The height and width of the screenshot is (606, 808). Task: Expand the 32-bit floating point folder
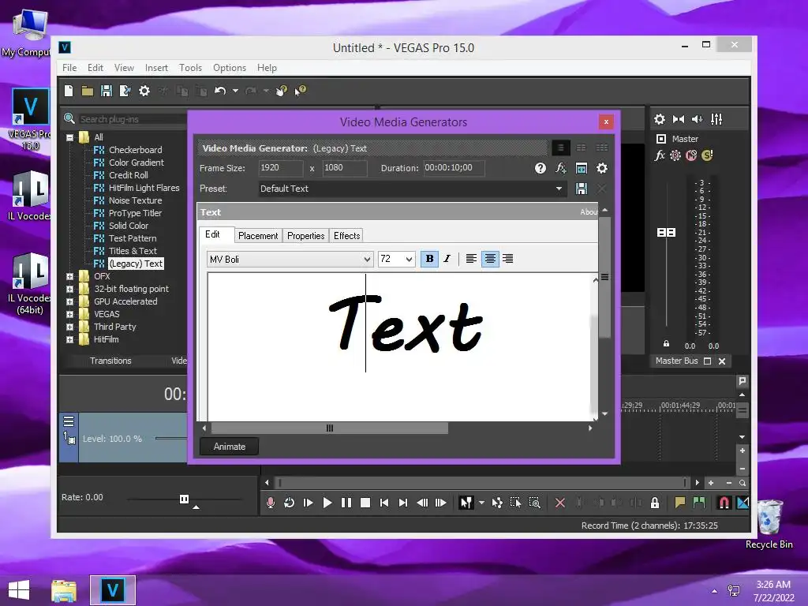point(69,289)
